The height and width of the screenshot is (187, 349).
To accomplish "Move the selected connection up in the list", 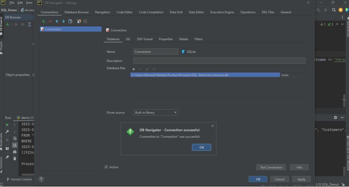I will [57, 21].
